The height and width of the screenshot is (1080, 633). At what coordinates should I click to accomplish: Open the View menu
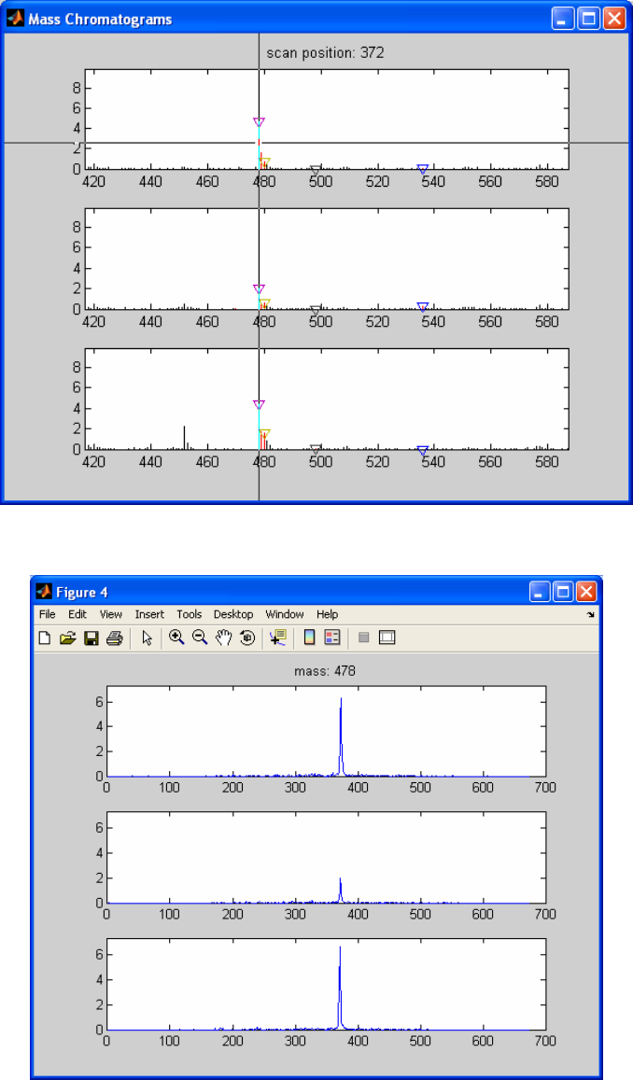[111, 614]
